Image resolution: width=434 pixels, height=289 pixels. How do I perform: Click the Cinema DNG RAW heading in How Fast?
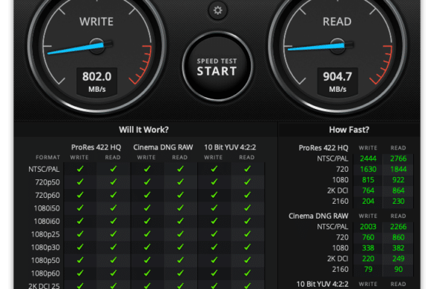coord(318,216)
